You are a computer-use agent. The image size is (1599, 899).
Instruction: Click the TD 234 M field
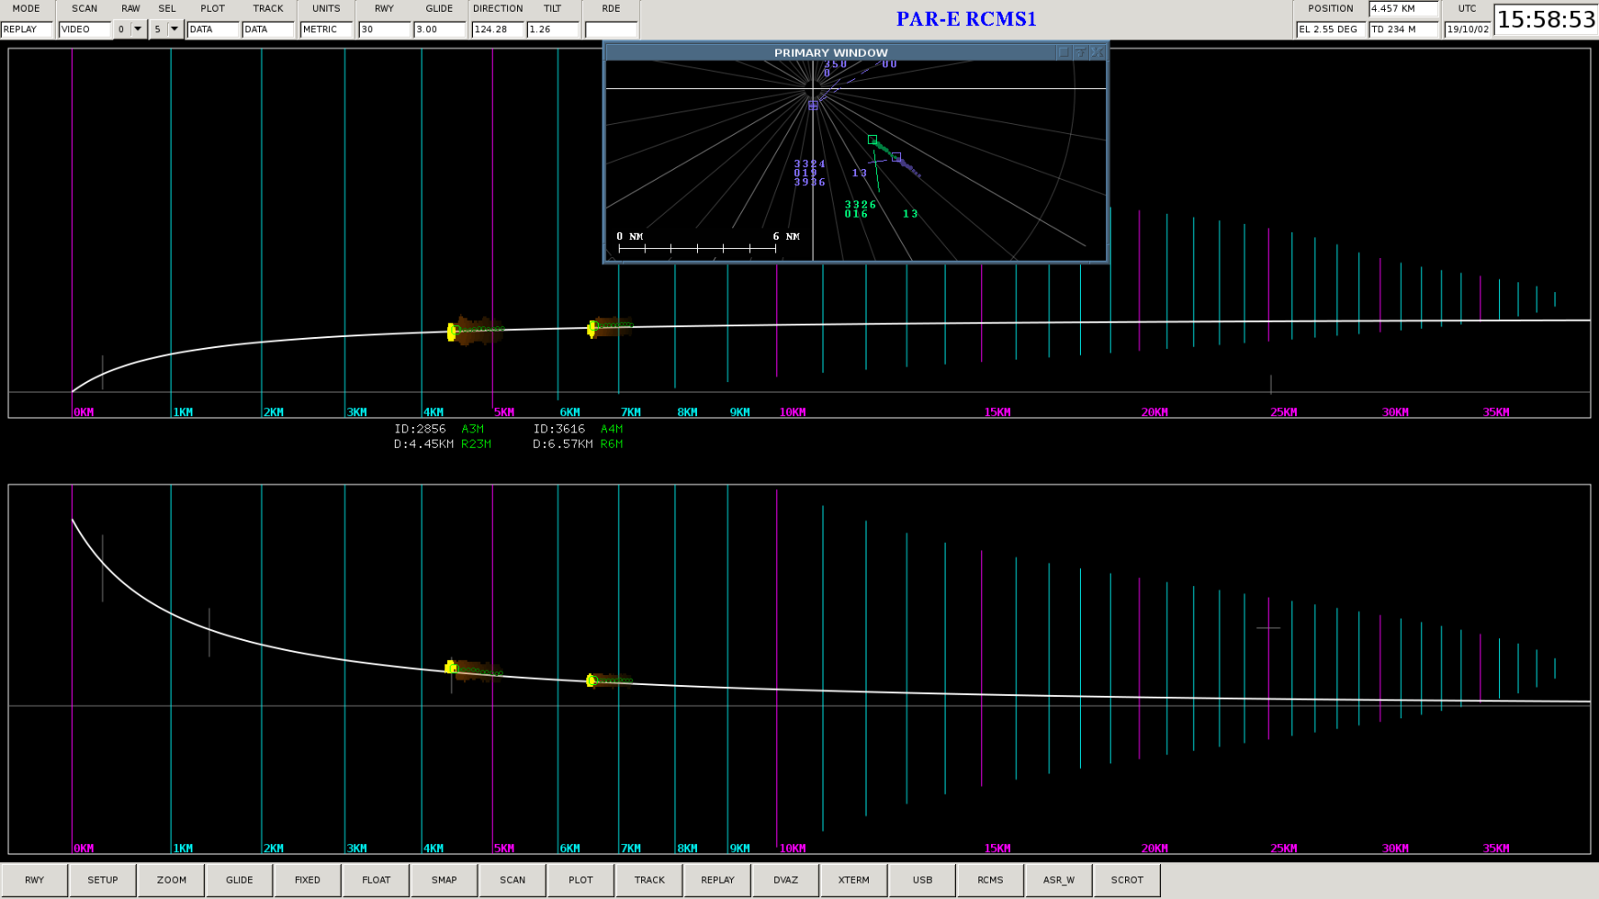(x=1403, y=29)
